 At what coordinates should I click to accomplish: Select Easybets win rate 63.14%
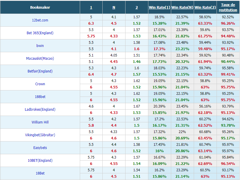coord(205,151)
